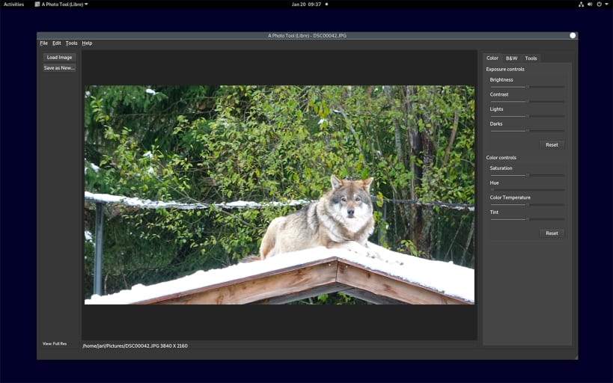The height and width of the screenshot is (383, 613).
Task: Open the A Photo Tool app menu arrow
Action: (86, 4)
